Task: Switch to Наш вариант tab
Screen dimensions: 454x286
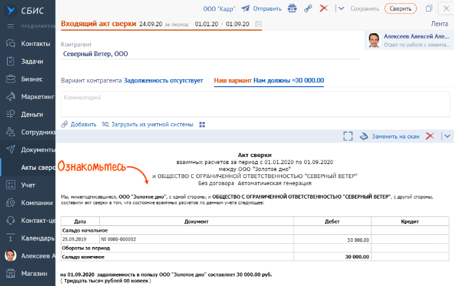Action: (269, 80)
